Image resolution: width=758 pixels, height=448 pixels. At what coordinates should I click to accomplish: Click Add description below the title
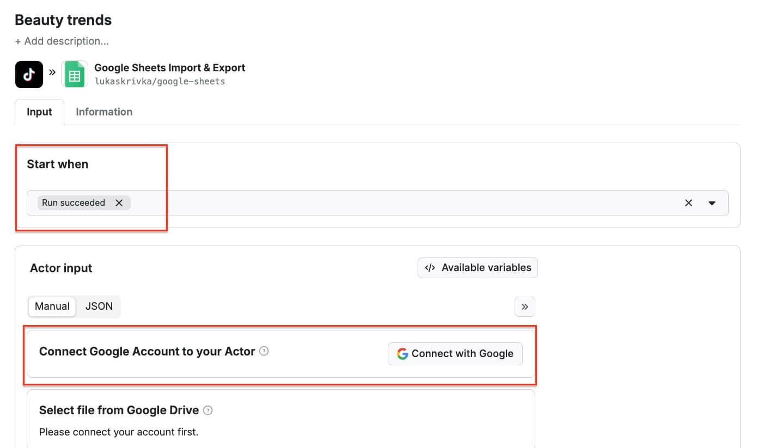(x=62, y=41)
